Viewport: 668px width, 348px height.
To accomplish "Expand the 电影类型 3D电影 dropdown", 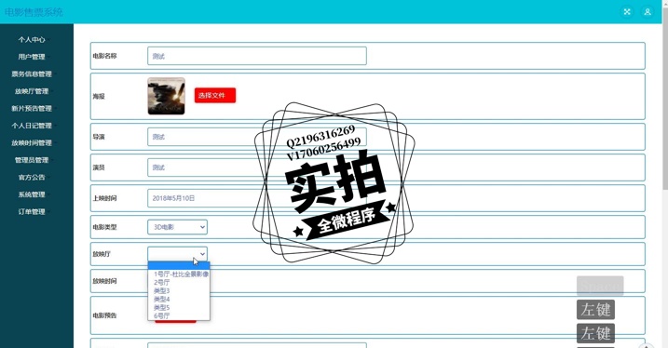I will tap(177, 227).
